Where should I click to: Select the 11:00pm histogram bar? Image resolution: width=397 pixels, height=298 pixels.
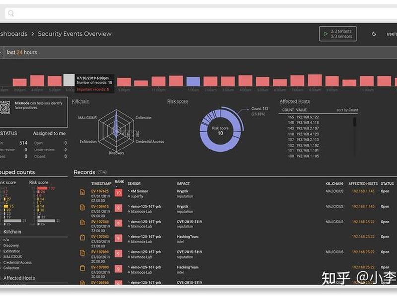tap(158, 81)
